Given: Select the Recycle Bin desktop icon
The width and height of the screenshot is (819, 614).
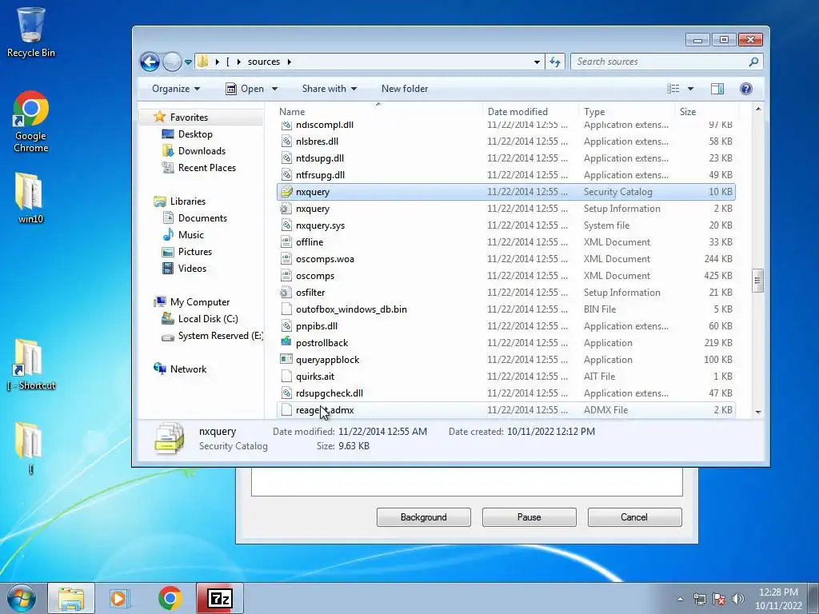Looking at the screenshot, I should pyautogui.click(x=31, y=32).
